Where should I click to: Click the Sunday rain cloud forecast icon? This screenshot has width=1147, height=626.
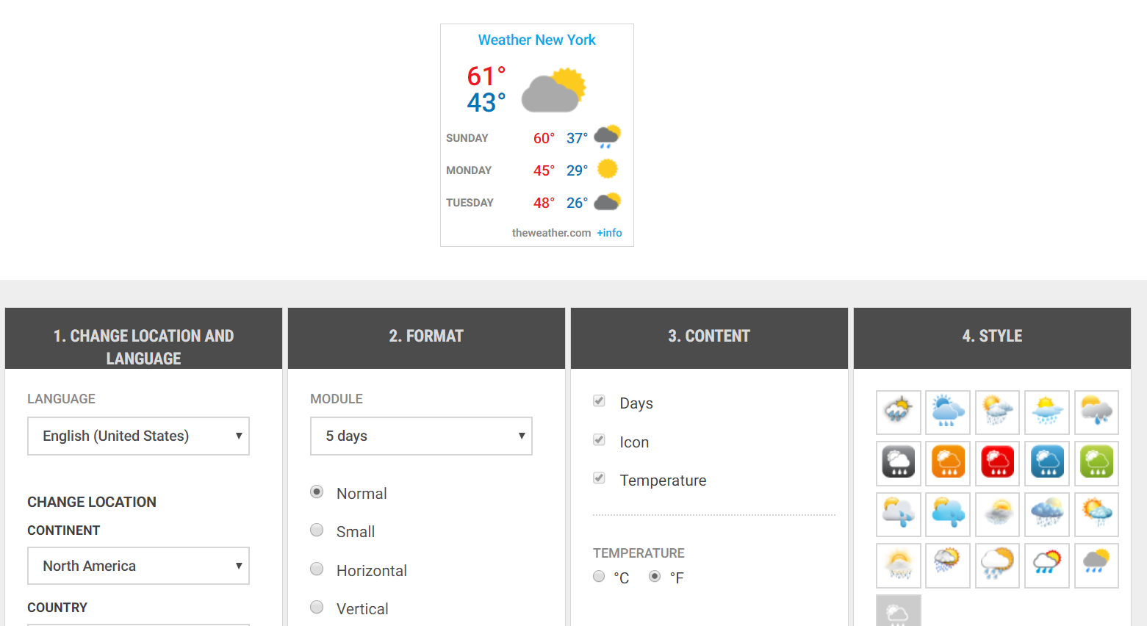(x=607, y=137)
